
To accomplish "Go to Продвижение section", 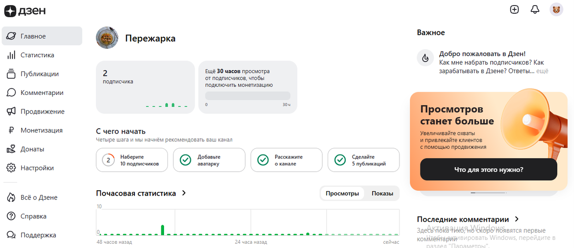I will 42,112.
